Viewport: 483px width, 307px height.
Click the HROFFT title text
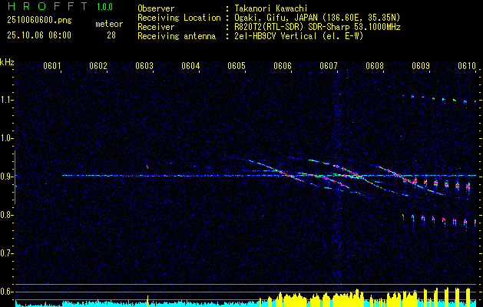point(48,6)
